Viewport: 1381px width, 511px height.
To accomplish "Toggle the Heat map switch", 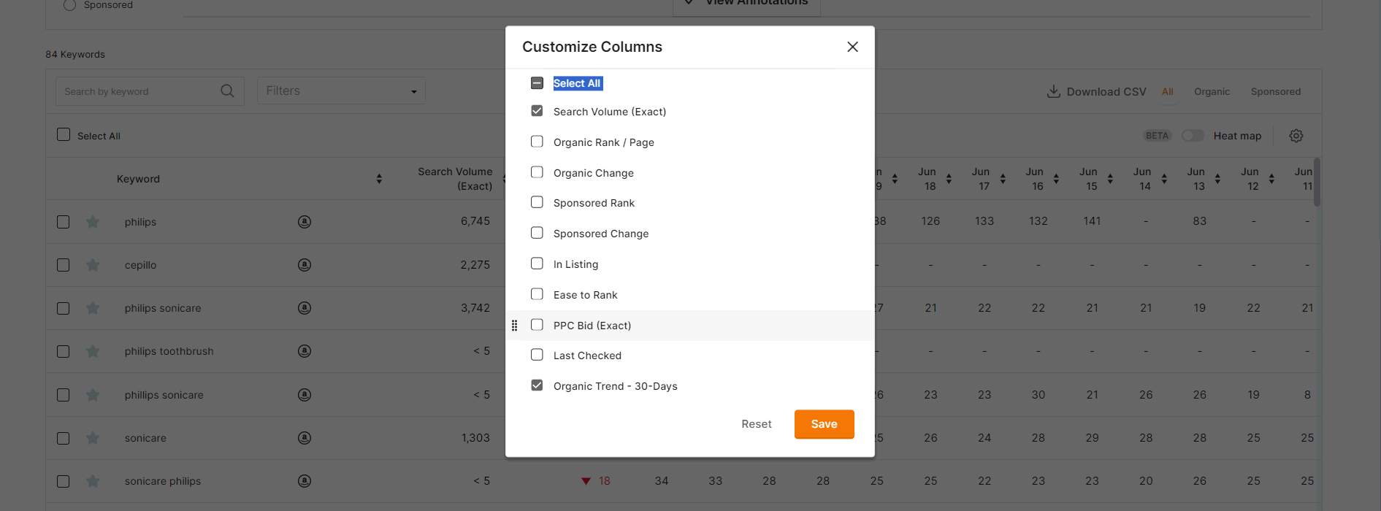I will (1193, 136).
